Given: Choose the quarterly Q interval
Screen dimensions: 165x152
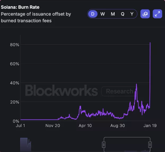Looking at the screenshot, I should pyautogui.click(x=123, y=14).
